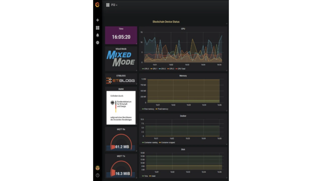Click the Grafana logo in the sidebar
Image resolution: width=322 pixels, height=181 pixels.
point(97,5)
